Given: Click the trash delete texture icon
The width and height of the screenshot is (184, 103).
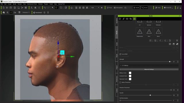Looking at the screenshot, I should pyautogui.click(x=177, y=41).
